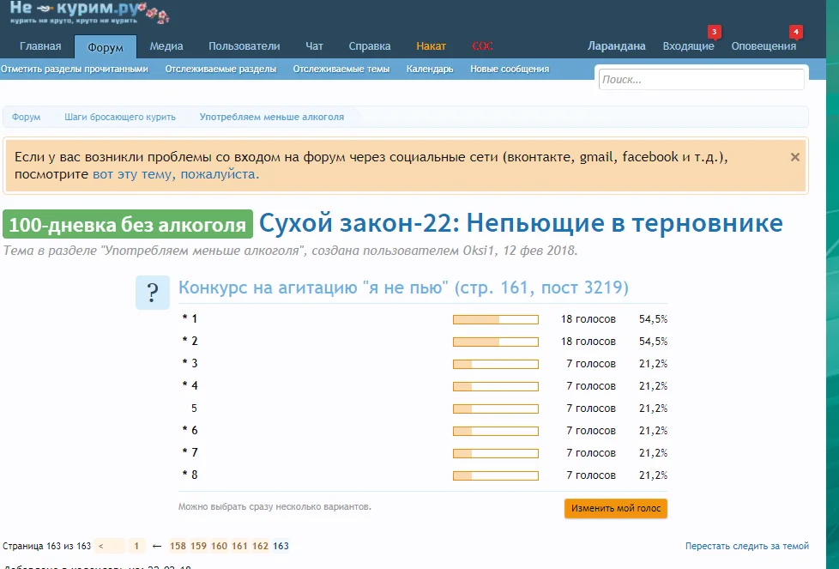Click the question mark poll icon
The width and height of the screenshot is (839, 569).
pyautogui.click(x=153, y=293)
